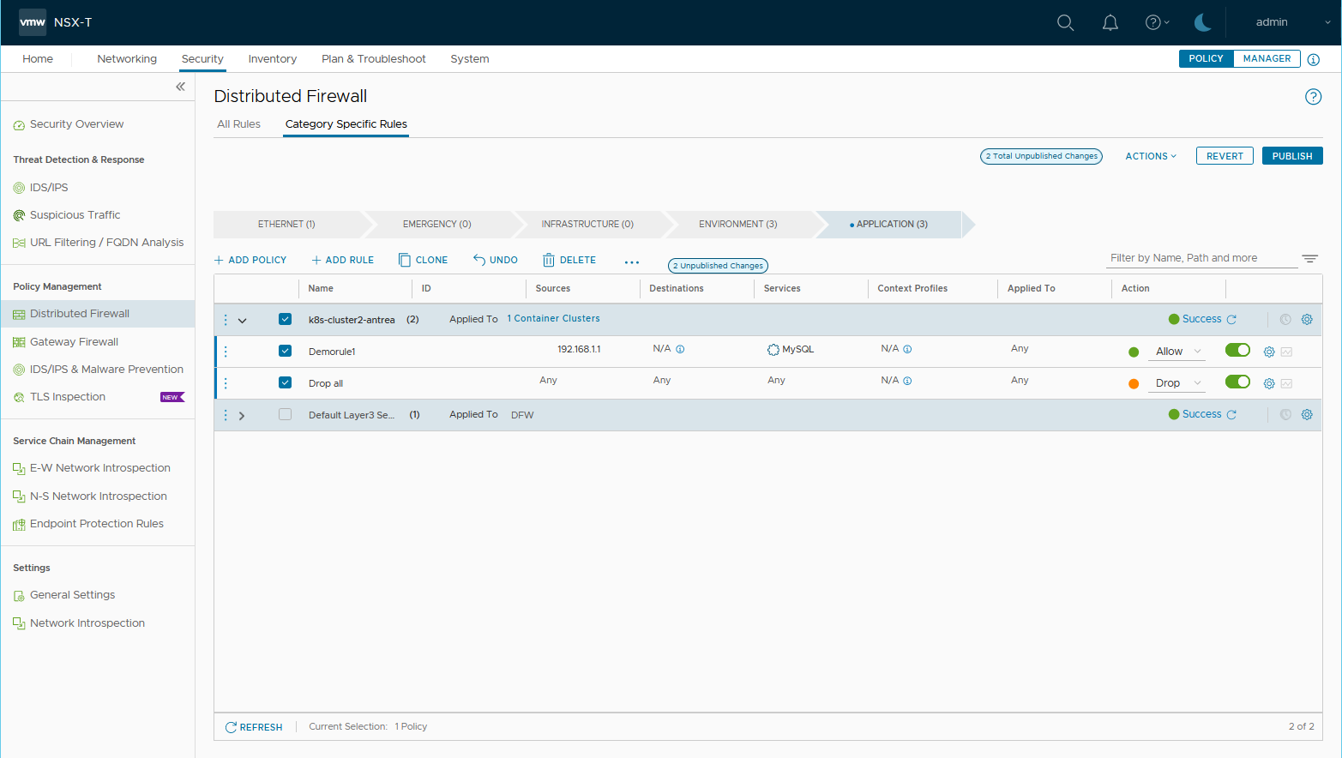The height and width of the screenshot is (758, 1342).
Task: Disable the Demorule1 rule toggle
Action: click(1237, 350)
